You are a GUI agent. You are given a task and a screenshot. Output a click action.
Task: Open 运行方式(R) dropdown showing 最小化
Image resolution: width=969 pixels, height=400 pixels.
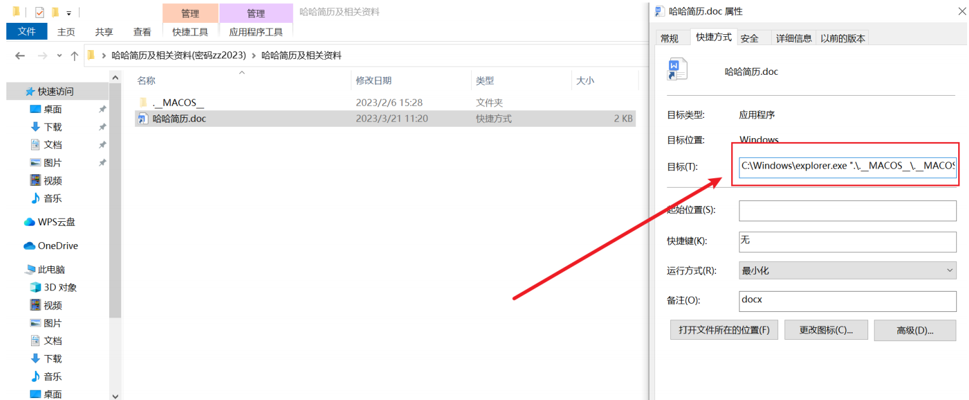(x=847, y=271)
